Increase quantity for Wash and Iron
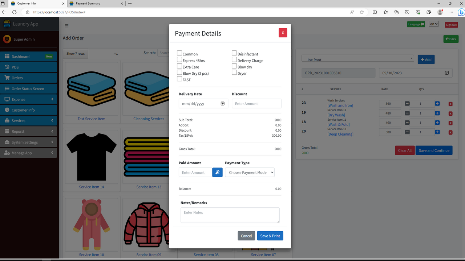 437,103
